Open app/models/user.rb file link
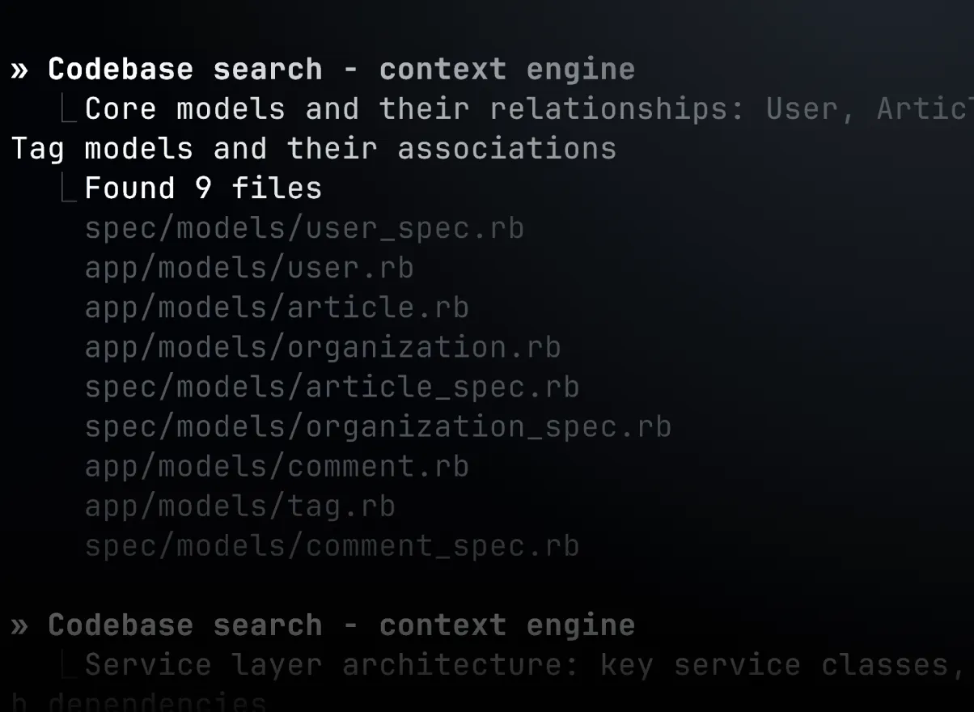The image size is (974, 712). click(249, 269)
